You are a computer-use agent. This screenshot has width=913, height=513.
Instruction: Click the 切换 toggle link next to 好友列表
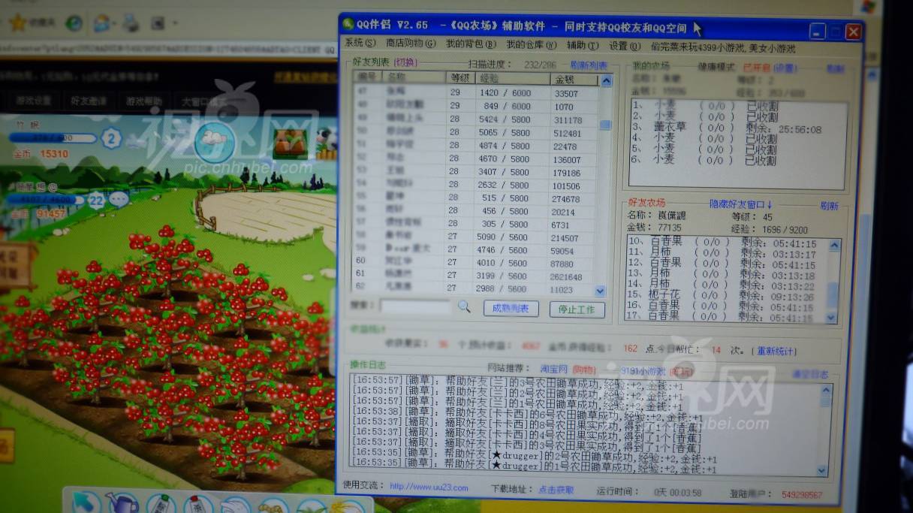(405, 62)
